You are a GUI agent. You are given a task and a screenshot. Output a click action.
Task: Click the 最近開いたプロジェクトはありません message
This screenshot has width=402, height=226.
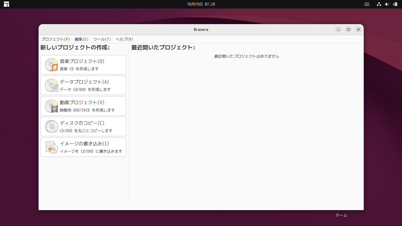[246, 56]
